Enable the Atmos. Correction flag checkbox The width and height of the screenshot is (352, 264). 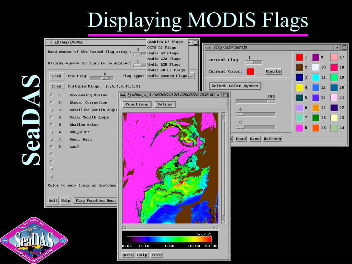(52, 102)
